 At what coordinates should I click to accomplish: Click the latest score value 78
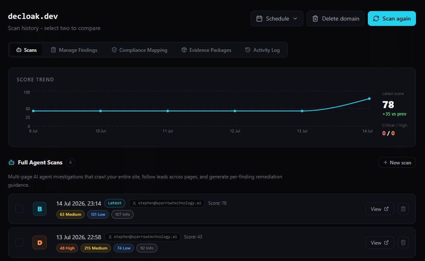(388, 105)
